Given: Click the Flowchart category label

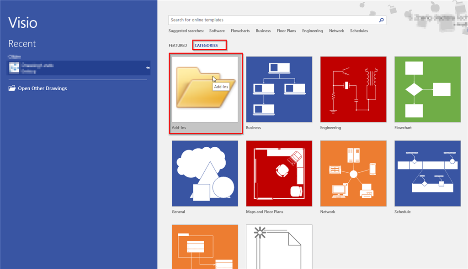Looking at the screenshot, I should 403,128.
